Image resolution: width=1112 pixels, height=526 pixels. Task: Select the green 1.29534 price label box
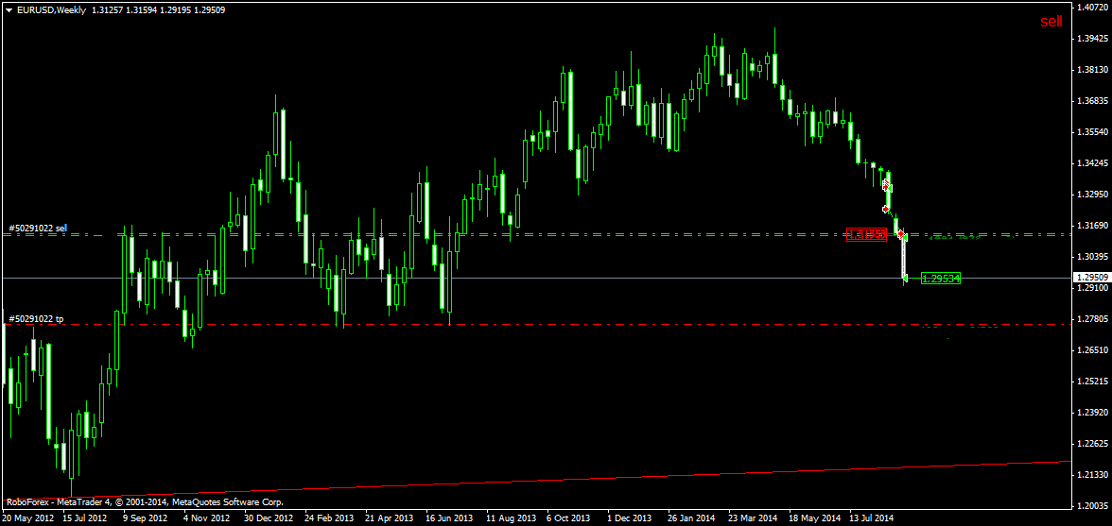940,279
